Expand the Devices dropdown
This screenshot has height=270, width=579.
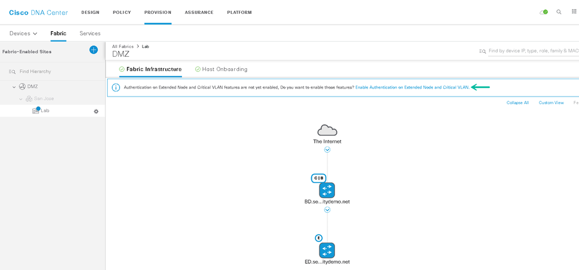(23, 33)
